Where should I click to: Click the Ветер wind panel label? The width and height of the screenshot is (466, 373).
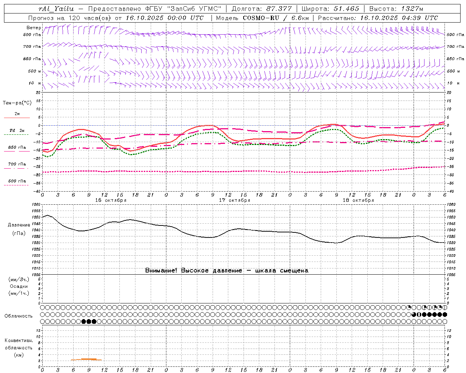33,28
